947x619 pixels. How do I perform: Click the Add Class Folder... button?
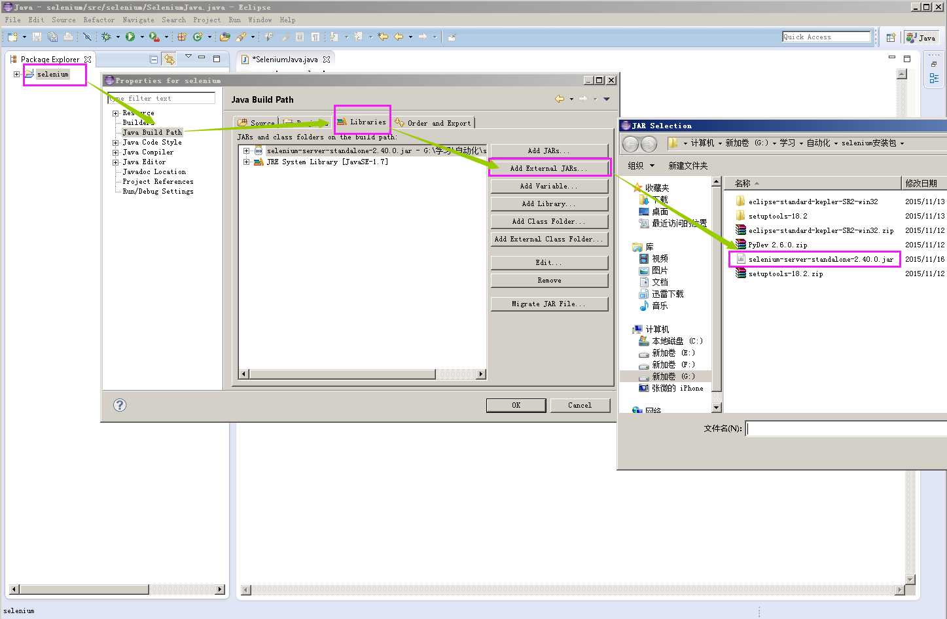pos(549,222)
